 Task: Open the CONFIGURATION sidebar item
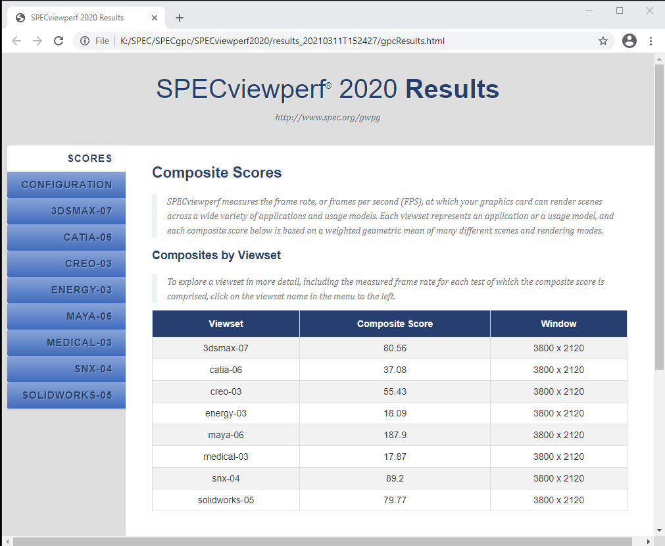pyautogui.click(x=66, y=185)
